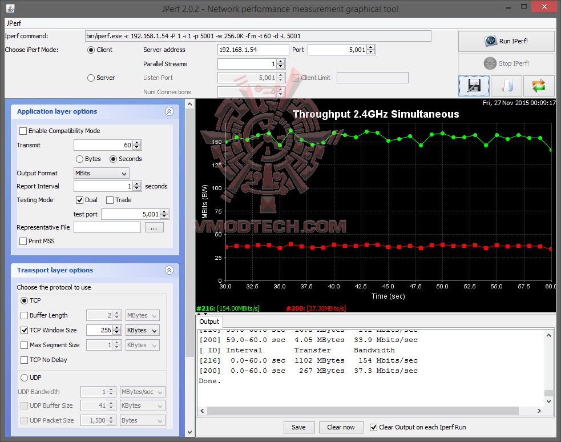The width and height of the screenshot is (561, 442).
Task: Click the Done. line in output
Action: coord(209,381)
